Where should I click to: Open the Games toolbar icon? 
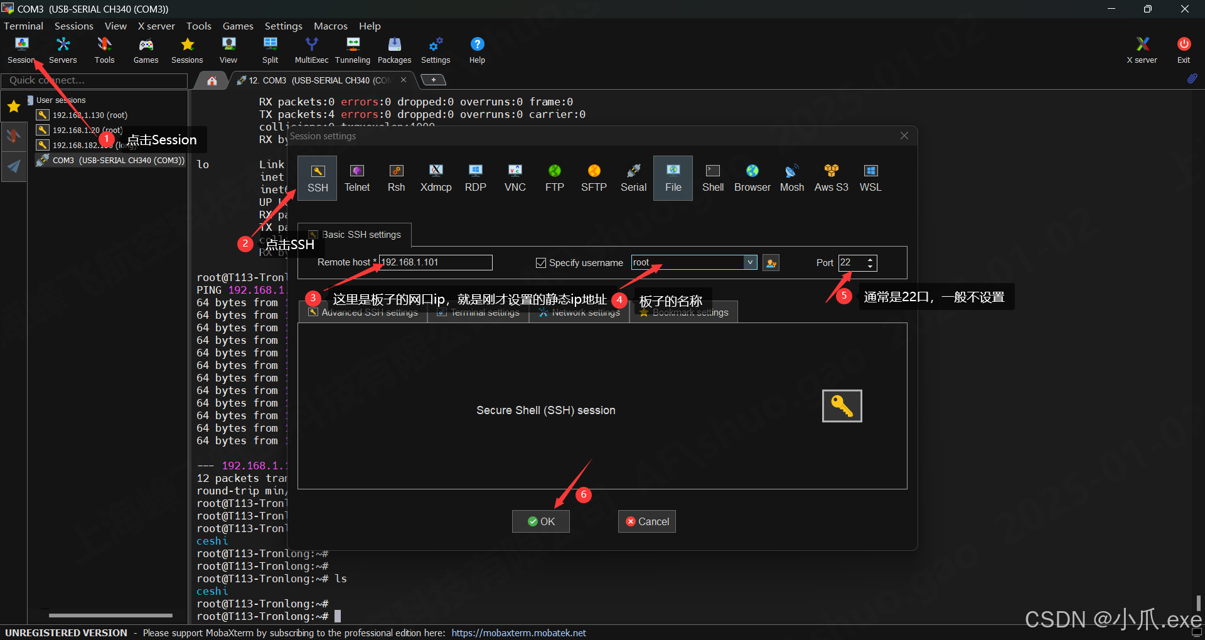pyautogui.click(x=146, y=50)
